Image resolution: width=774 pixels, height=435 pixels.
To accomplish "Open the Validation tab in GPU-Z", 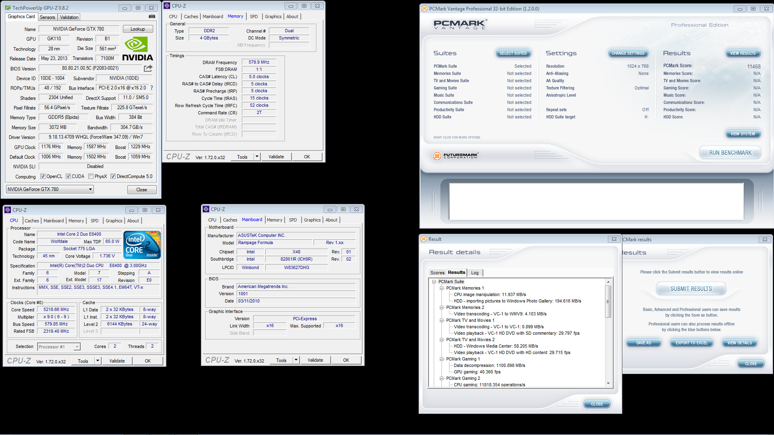I will point(69,17).
